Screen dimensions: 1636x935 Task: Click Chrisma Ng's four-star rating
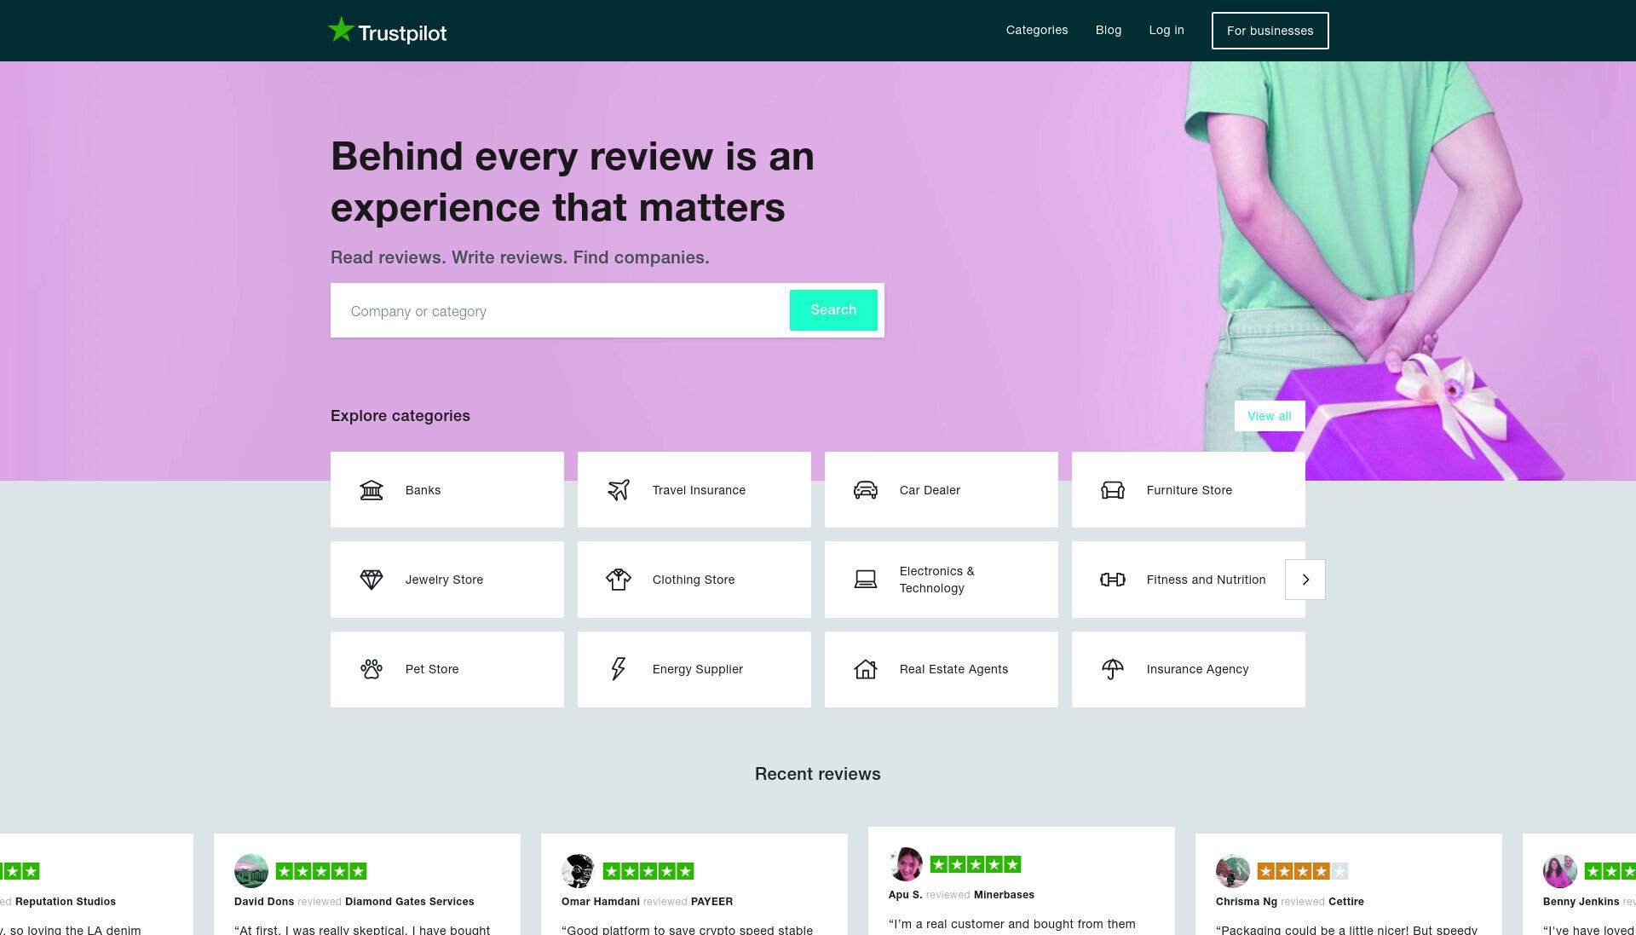[x=1303, y=871]
